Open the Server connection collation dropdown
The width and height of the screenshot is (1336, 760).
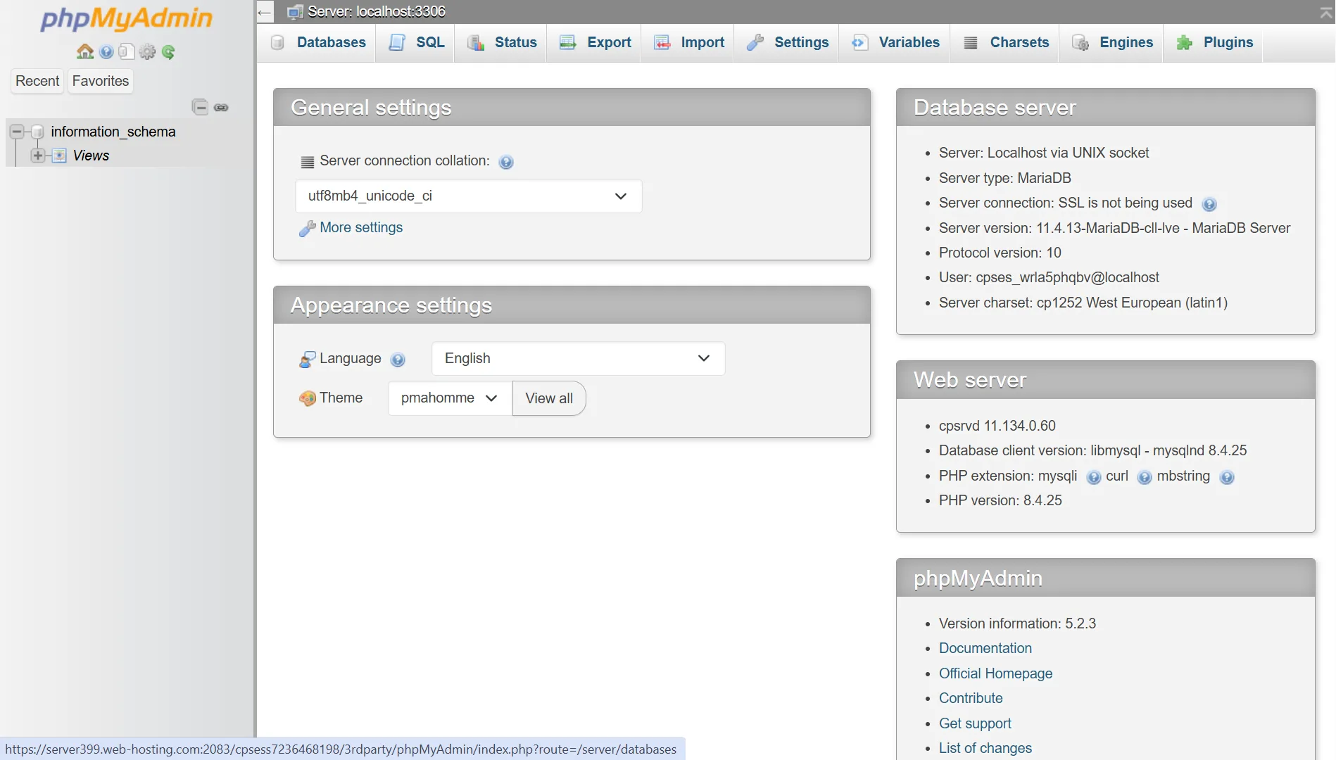pyautogui.click(x=468, y=196)
